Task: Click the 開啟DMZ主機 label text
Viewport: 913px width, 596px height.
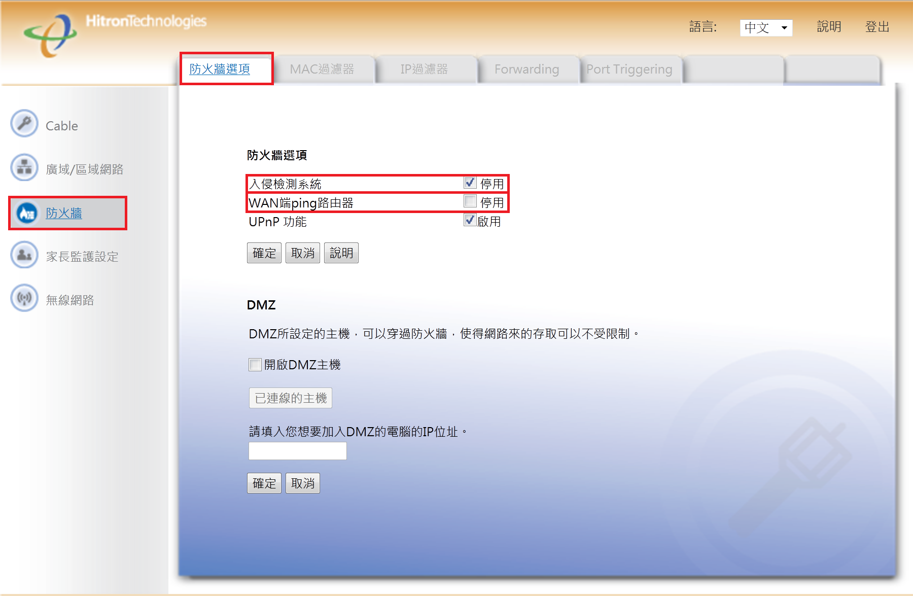Action: [302, 365]
